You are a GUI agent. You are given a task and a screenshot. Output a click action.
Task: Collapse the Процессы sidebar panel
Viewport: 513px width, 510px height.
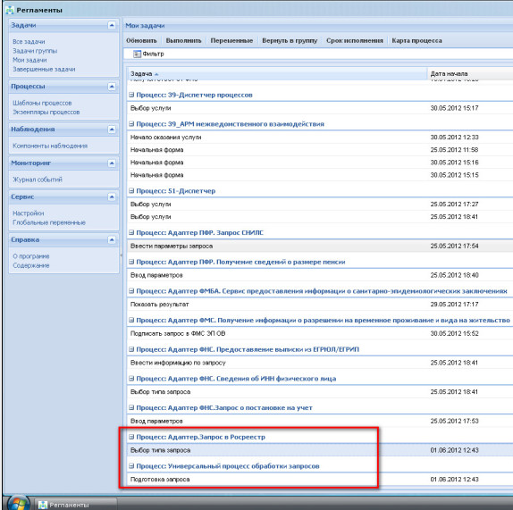pos(112,87)
